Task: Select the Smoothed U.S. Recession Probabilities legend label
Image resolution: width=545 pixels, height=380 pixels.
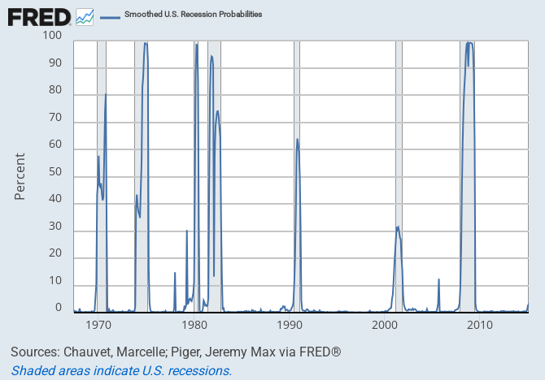Action: coord(193,15)
